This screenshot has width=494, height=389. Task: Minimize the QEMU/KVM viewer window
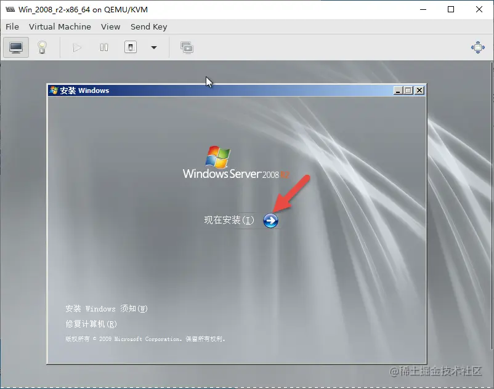point(423,9)
